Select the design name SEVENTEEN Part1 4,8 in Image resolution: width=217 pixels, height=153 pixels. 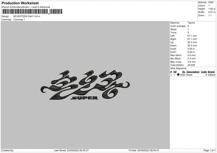click(27, 16)
